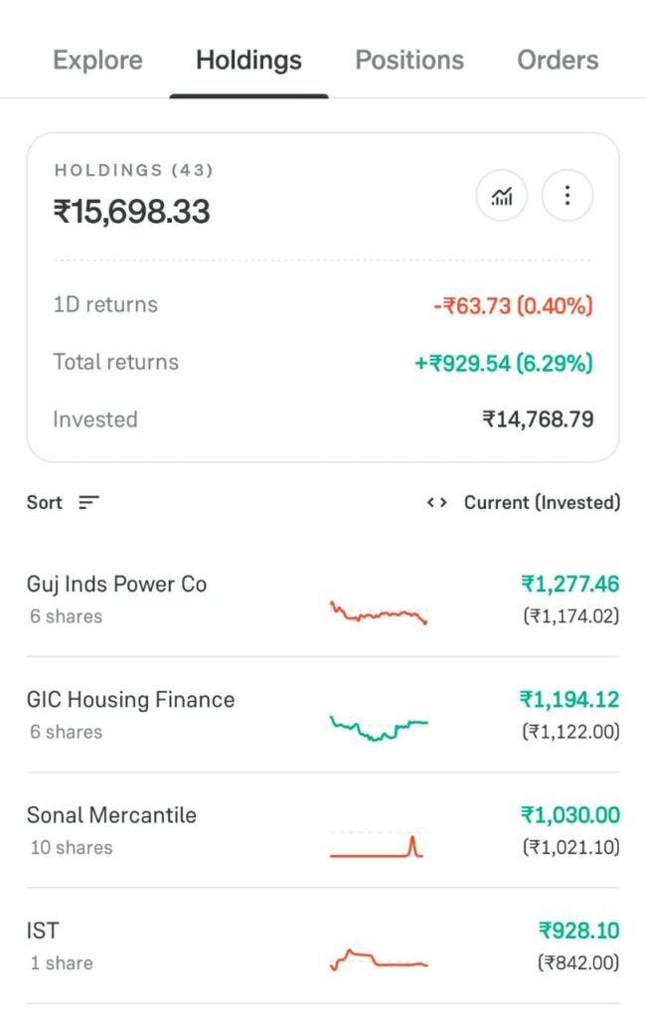Screen dimensions: 646x1018
Task: Open the portfolio analytics chart icon
Action: [x=501, y=196]
